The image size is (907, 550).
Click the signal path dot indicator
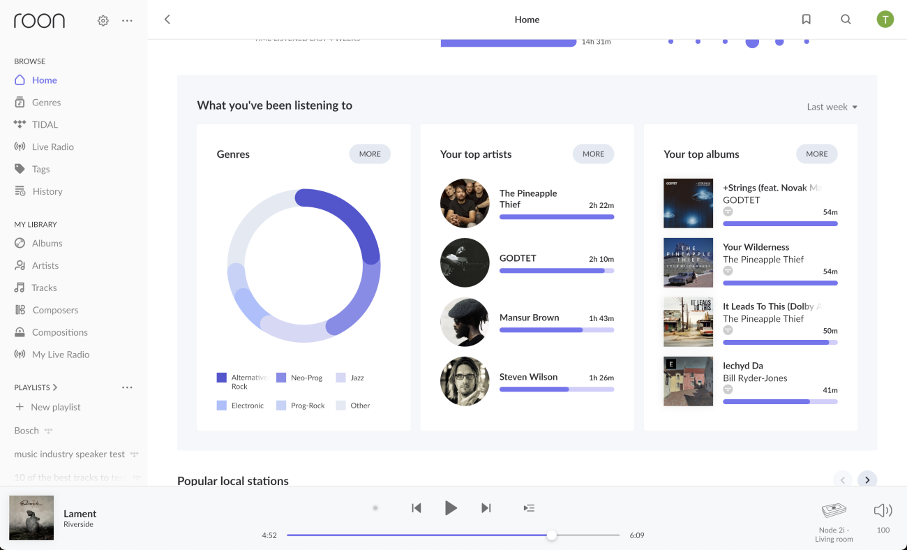pyautogui.click(x=375, y=508)
